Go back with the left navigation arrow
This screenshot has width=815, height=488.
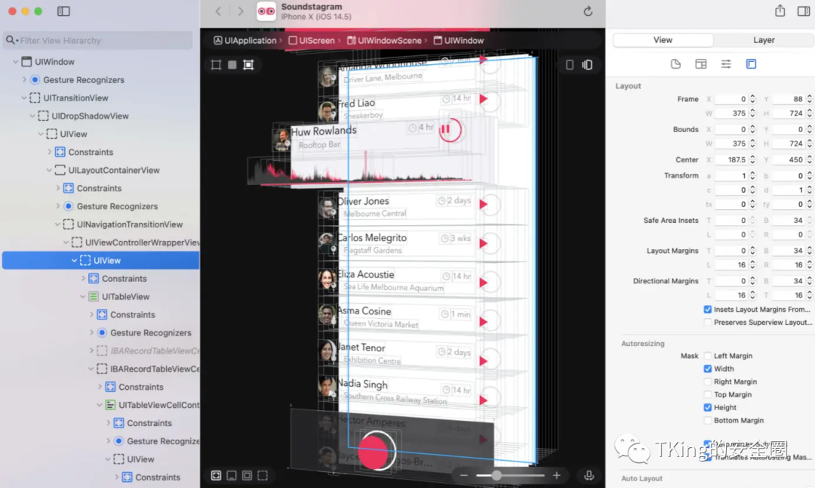pos(218,11)
